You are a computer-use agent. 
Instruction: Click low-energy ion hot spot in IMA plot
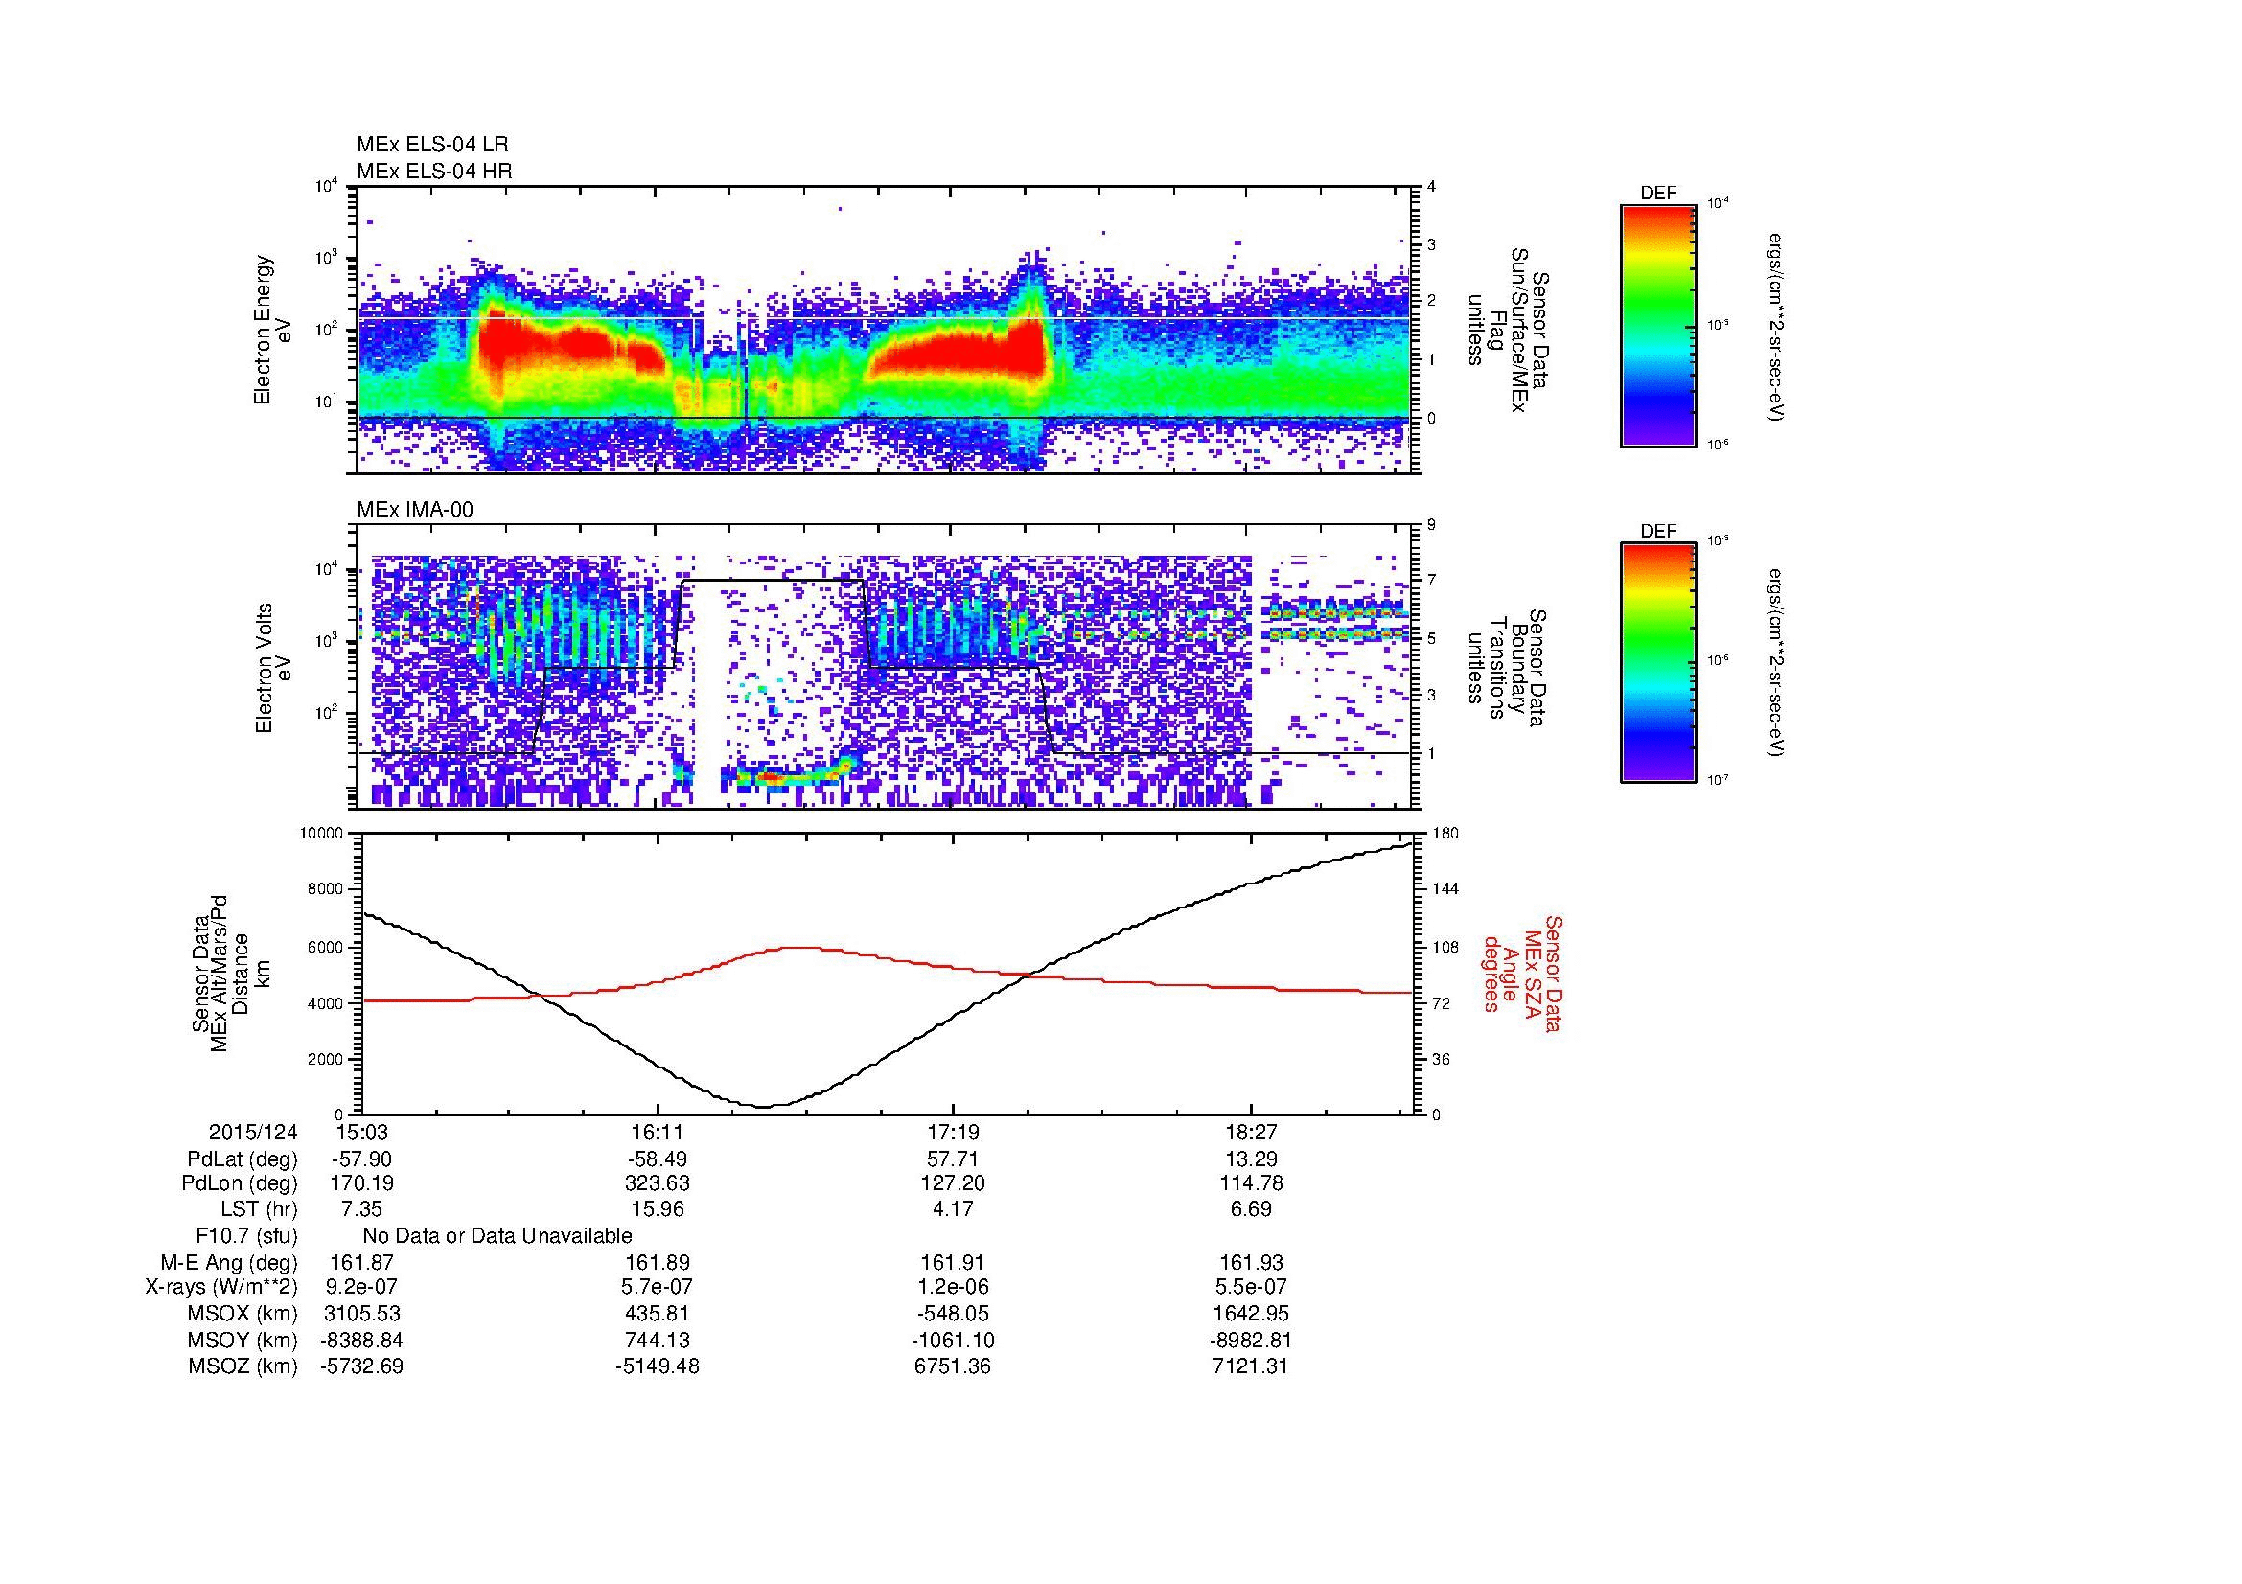click(x=770, y=778)
